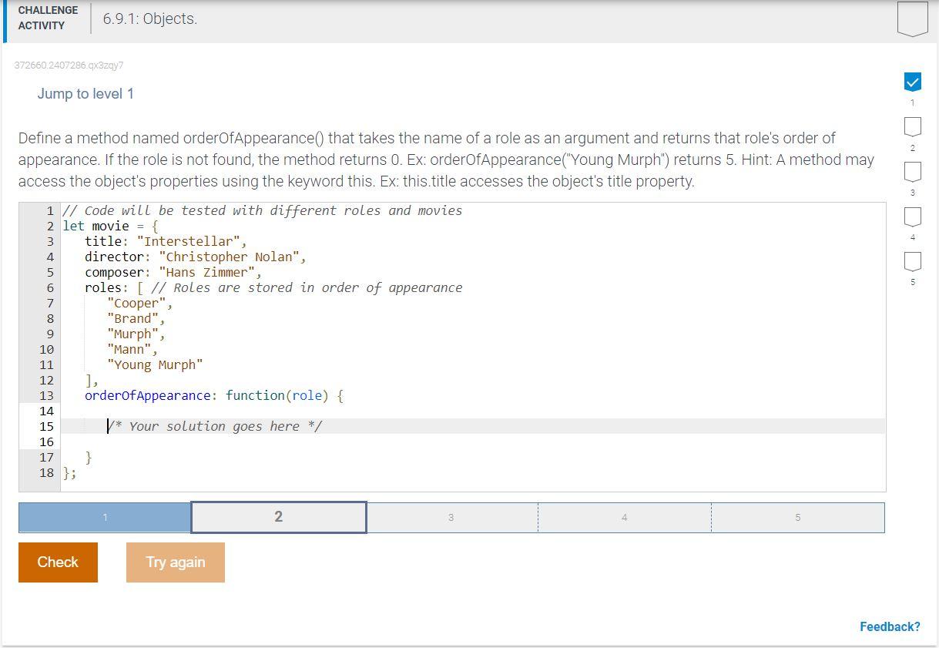Click the bookmark ribbon icon at top right
Image resolution: width=939 pixels, height=648 pixels.
click(912, 19)
